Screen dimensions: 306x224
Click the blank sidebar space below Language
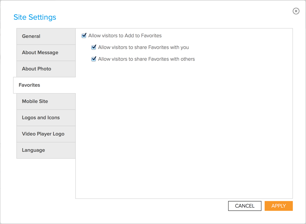point(46,178)
